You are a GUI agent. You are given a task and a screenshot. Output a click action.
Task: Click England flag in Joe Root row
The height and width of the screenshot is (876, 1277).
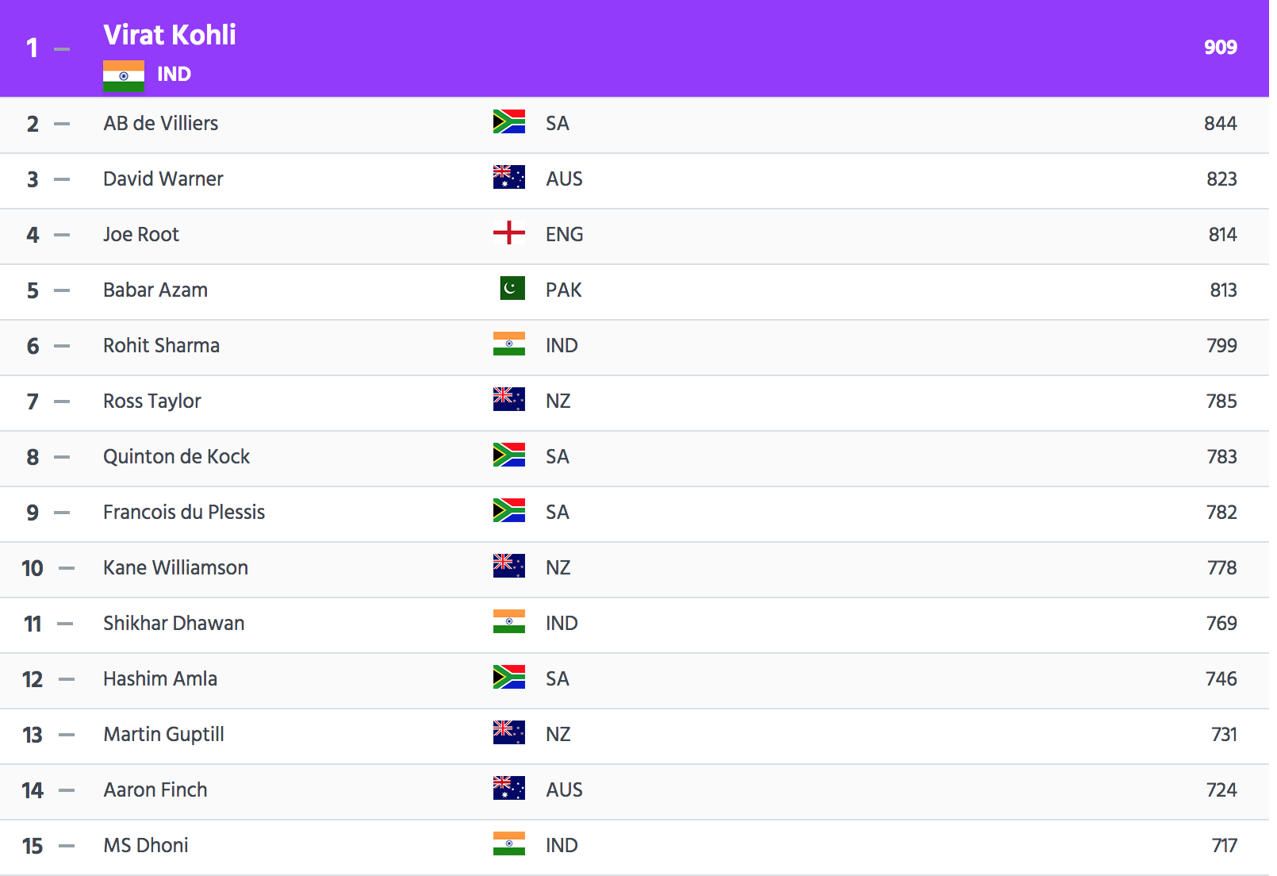(508, 232)
